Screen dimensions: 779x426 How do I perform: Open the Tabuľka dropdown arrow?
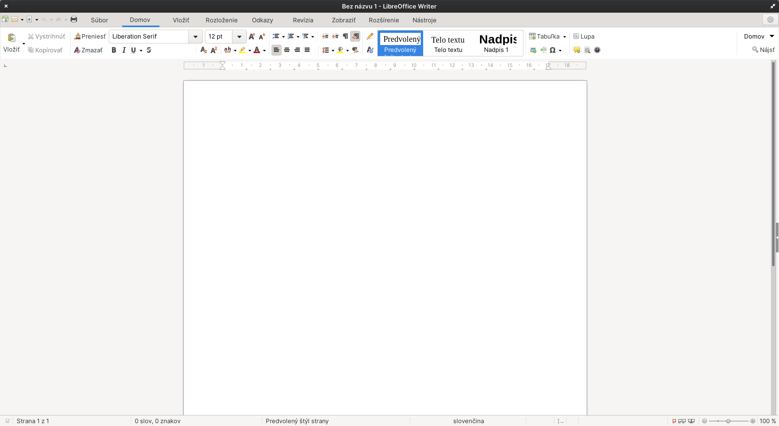pos(564,37)
